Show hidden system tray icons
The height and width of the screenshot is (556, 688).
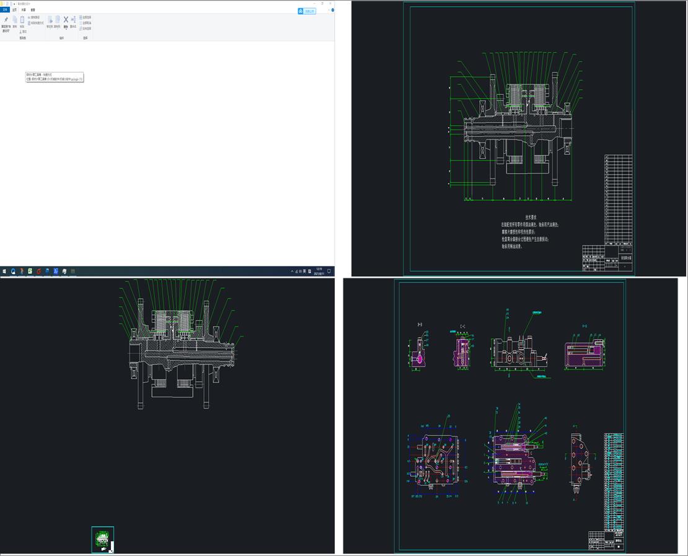pyautogui.click(x=292, y=271)
